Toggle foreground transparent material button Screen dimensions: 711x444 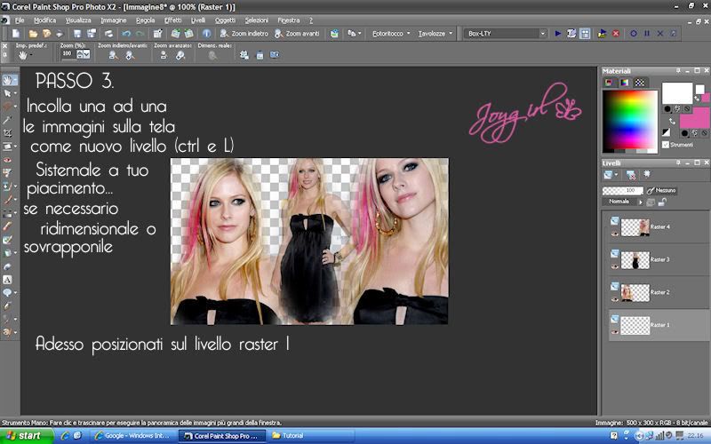click(687, 108)
